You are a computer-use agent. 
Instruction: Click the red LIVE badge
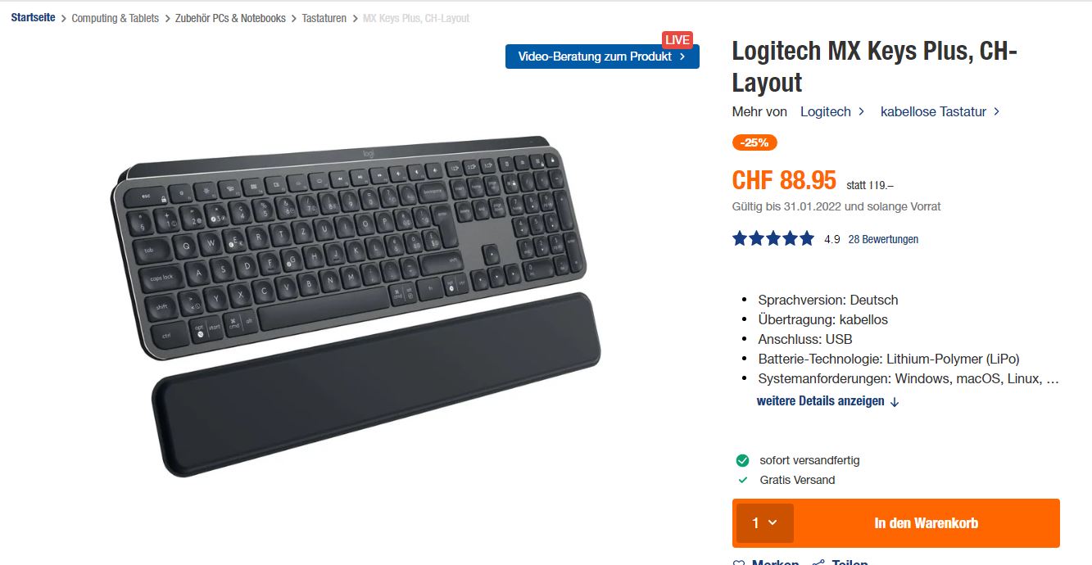tap(677, 40)
